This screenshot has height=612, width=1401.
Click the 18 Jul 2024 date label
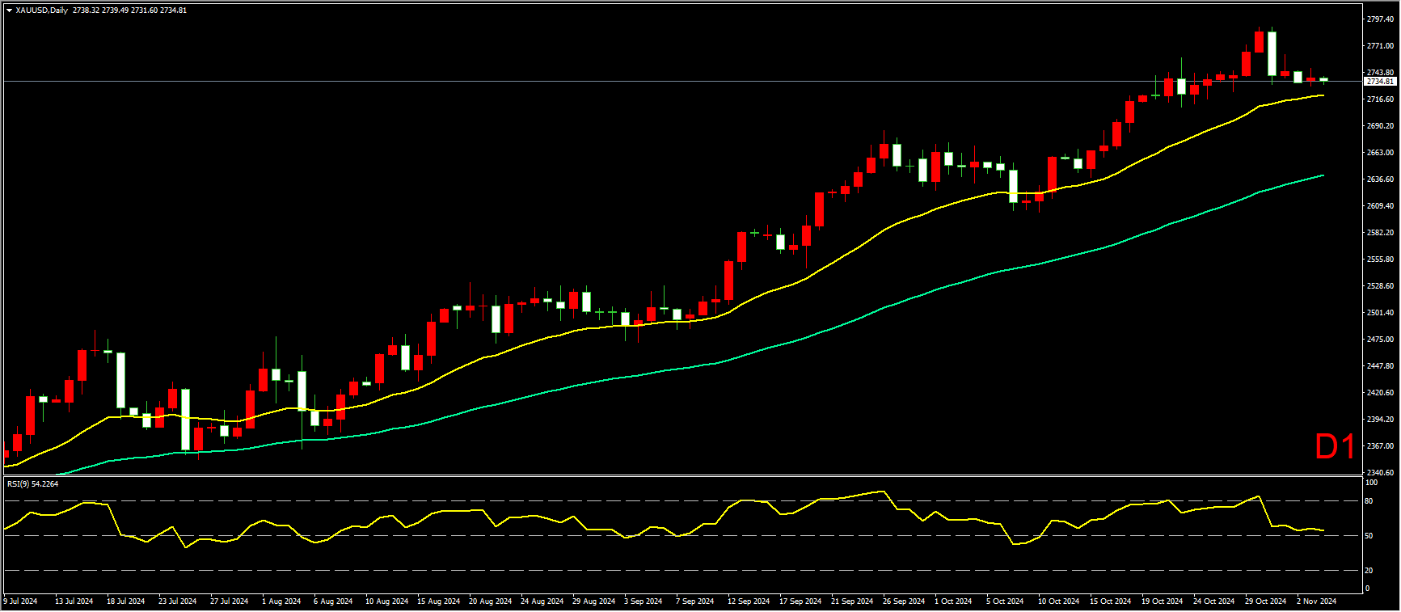(x=125, y=601)
